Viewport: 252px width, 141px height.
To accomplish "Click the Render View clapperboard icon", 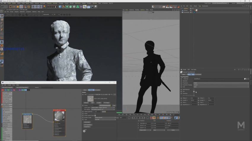I will click(48, 7).
